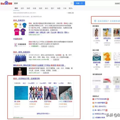Screen dimensions: 120x120
Task: Click the blue fabric product image
Action: [x=21, y=93]
